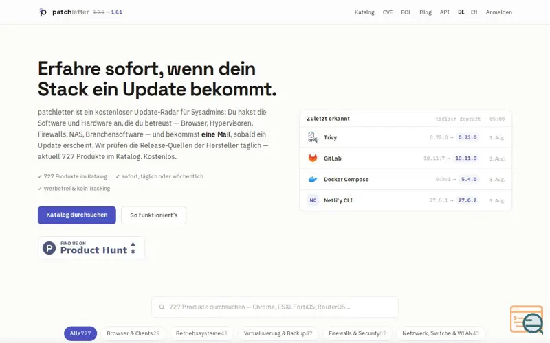Viewport: 550px width, 343px height.
Task: Open the API navigation link
Action: 444,12
